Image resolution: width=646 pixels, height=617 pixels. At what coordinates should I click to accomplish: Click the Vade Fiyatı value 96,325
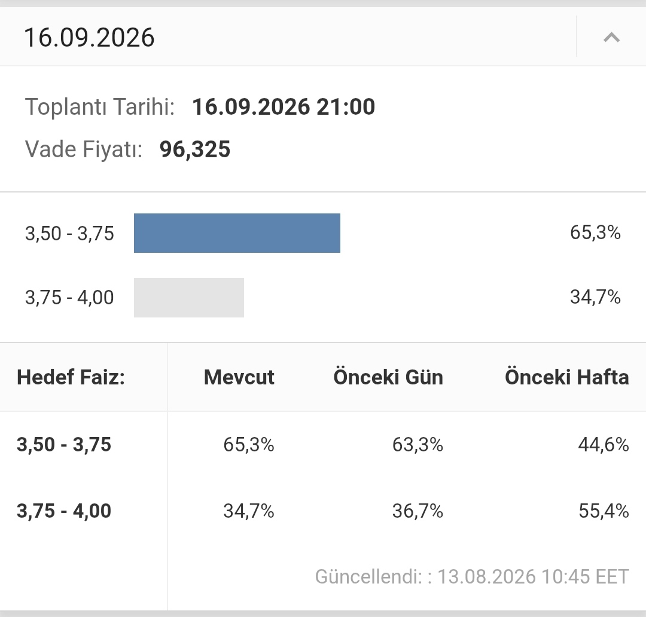(x=195, y=149)
